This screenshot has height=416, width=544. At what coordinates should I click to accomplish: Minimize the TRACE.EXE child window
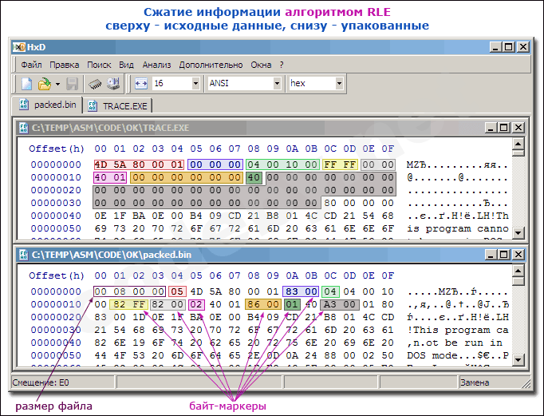491,128
